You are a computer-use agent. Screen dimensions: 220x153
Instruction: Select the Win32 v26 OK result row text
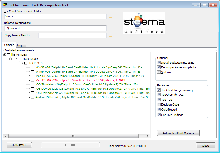point(89,67)
